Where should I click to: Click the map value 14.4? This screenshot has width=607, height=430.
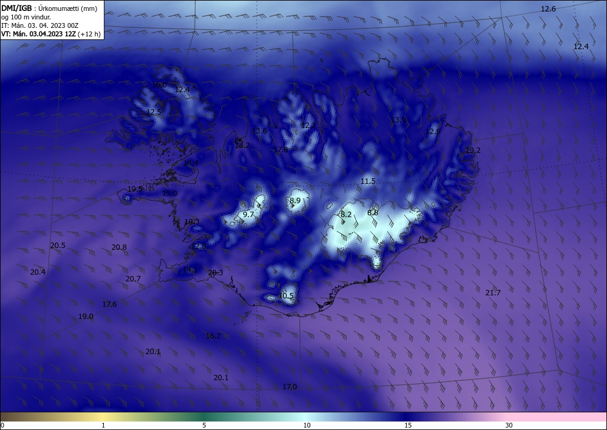click(191, 163)
